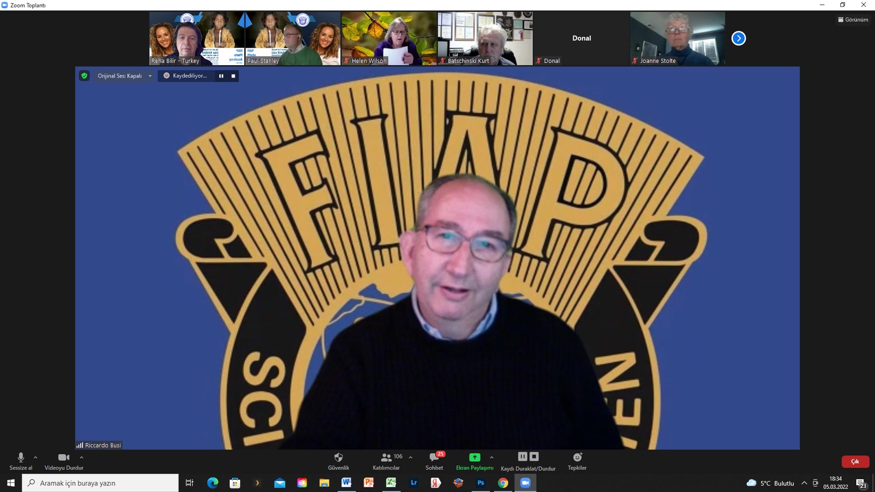Show hidden system tray icons
875x492 pixels.
click(804, 483)
